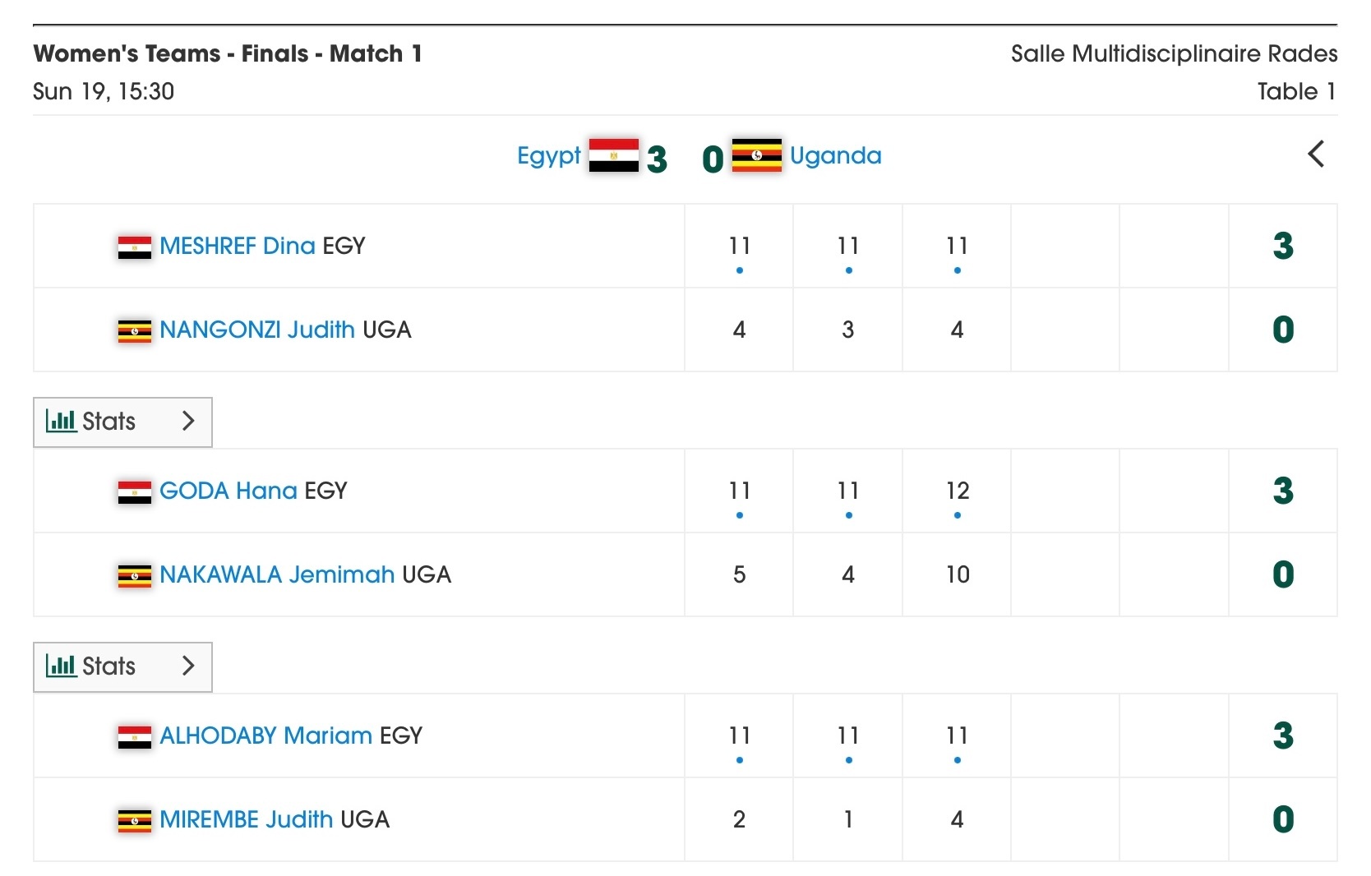Click the flag beside NAKAWALA Jemimah
Viewport: 1371px width, 876px height.
tap(135, 575)
